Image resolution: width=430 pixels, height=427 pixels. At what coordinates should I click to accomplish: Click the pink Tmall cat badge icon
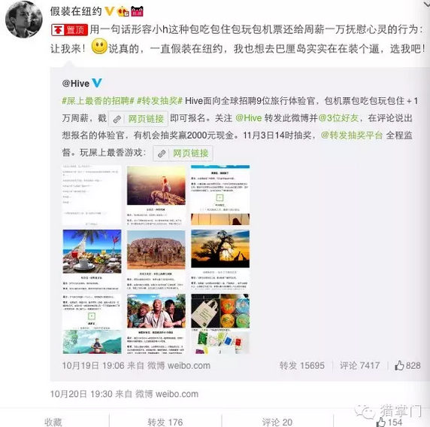[x=137, y=11]
